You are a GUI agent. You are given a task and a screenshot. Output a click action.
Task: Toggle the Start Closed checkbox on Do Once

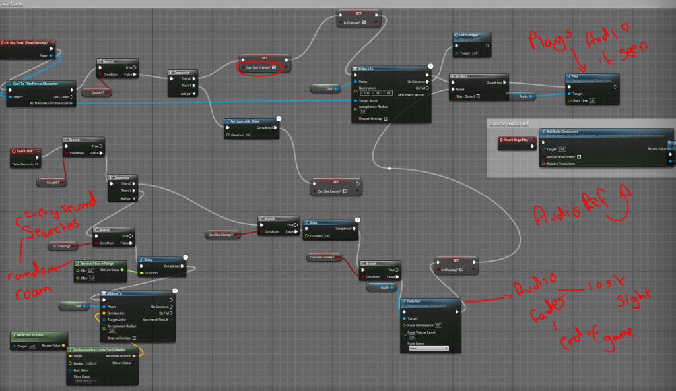coord(479,96)
